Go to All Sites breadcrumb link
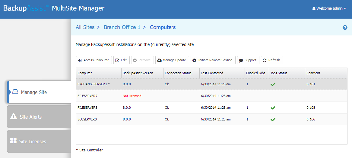The image size is (352, 158). pos(85,27)
